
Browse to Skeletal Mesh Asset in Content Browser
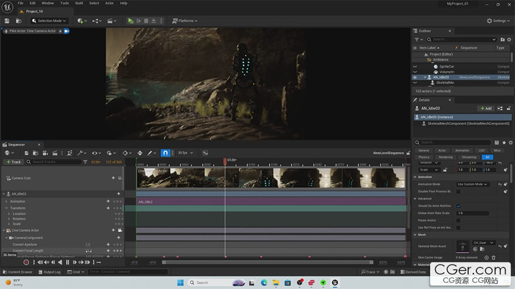[x=482, y=249]
